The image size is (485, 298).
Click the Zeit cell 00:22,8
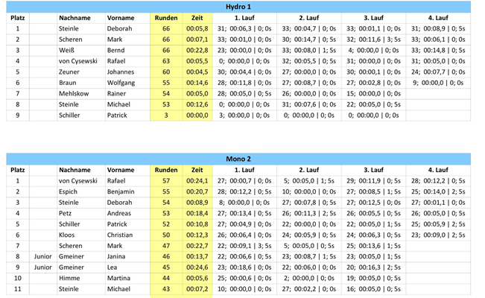pos(197,50)
